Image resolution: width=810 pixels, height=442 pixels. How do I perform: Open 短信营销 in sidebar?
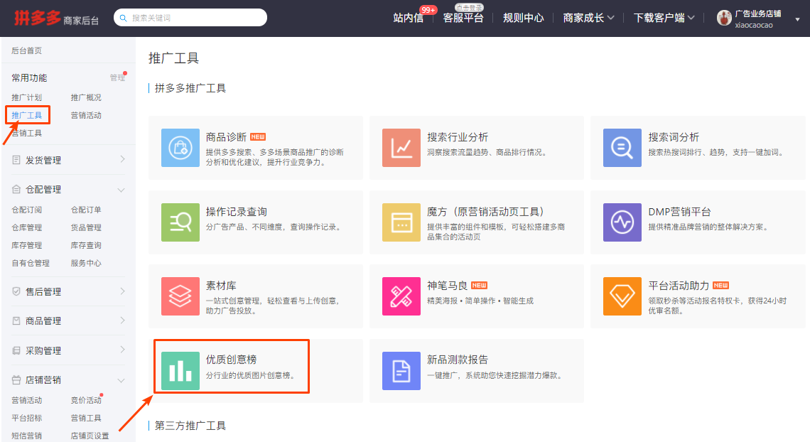[x=27, y=436]
